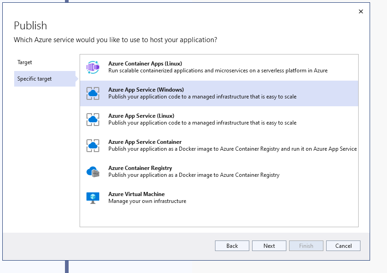The image size is (387, 273).
Task: Close the Publish dialog with the X
Action: coord(361,11)
